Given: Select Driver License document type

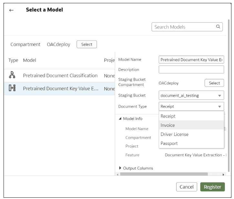Looking at the screenshot, I should (175, 134).
